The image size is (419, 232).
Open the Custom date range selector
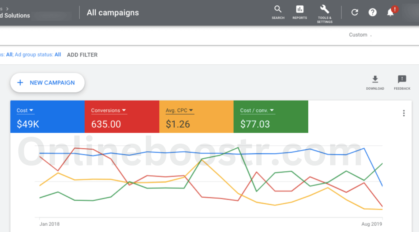coord(358,35)
